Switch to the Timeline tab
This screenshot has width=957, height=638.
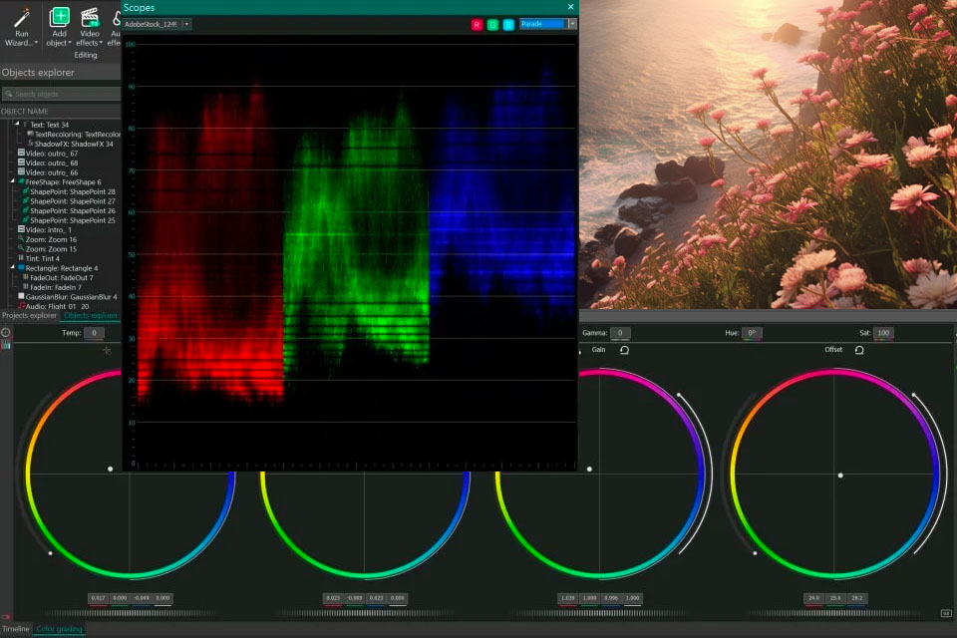15,629
